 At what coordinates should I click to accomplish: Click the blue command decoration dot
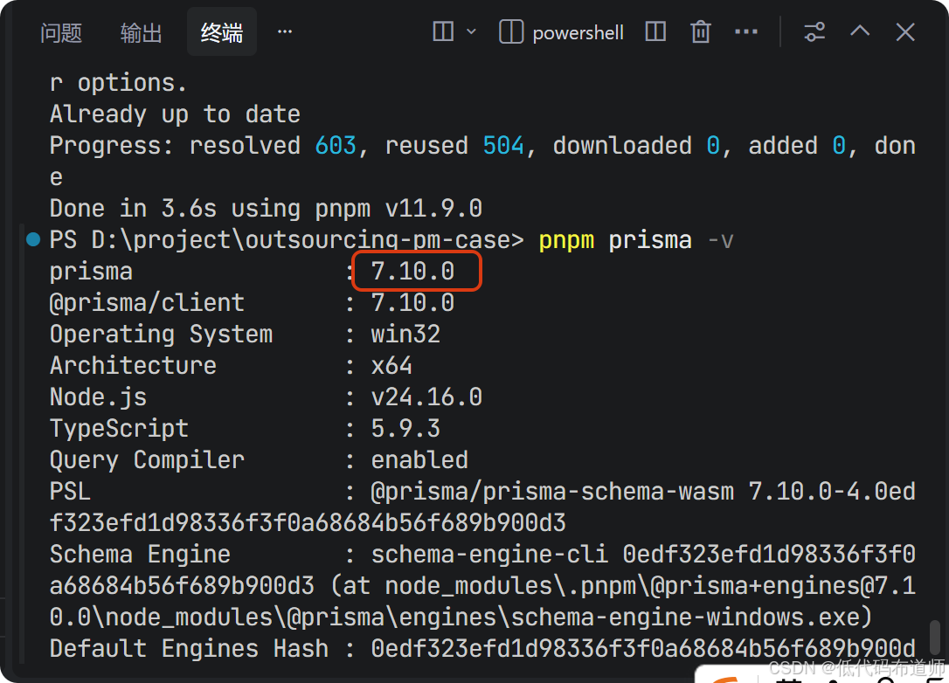33,239
